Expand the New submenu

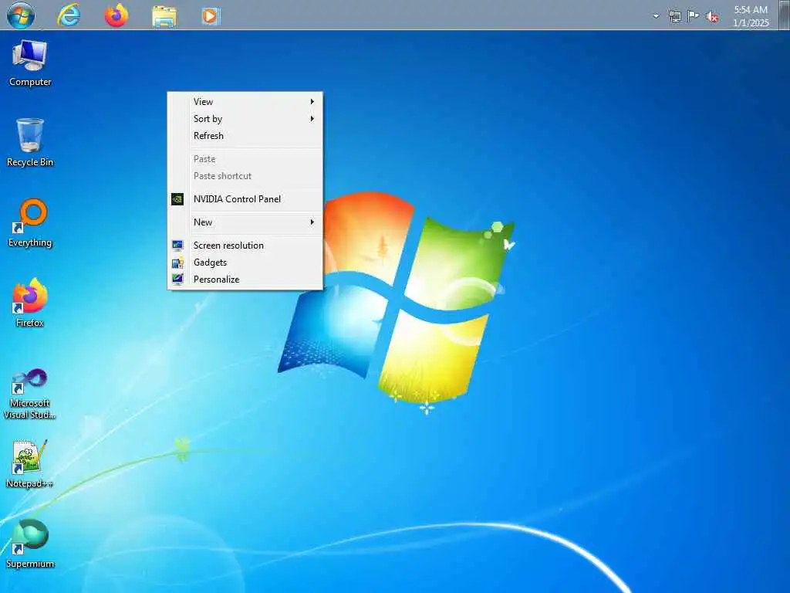[245, 222]
